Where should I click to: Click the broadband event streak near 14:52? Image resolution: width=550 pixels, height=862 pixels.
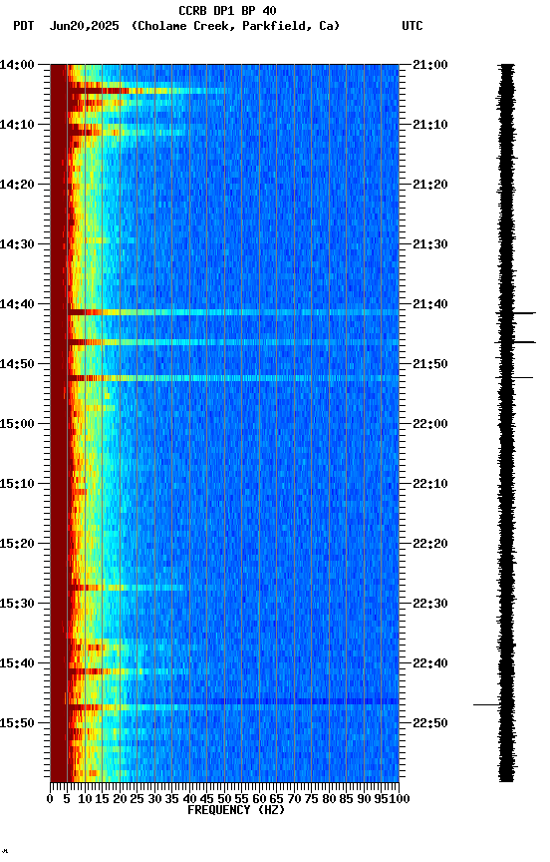coord(233,378)
